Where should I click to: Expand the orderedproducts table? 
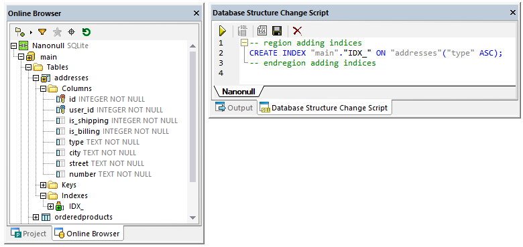(x=36, y=218)
